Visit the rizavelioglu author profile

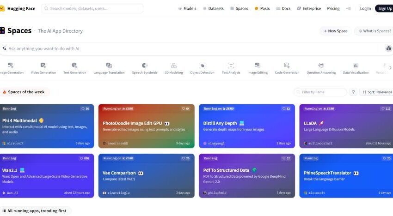coord(117,193)
